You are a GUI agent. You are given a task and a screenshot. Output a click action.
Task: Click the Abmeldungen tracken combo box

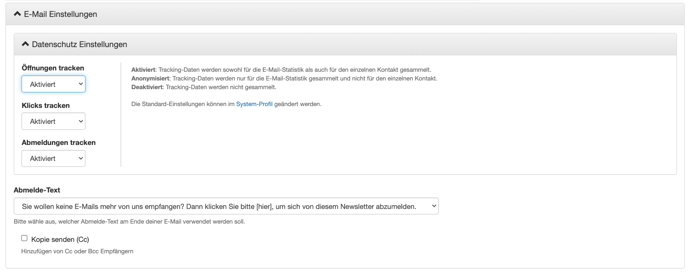[x=53, y=158]
